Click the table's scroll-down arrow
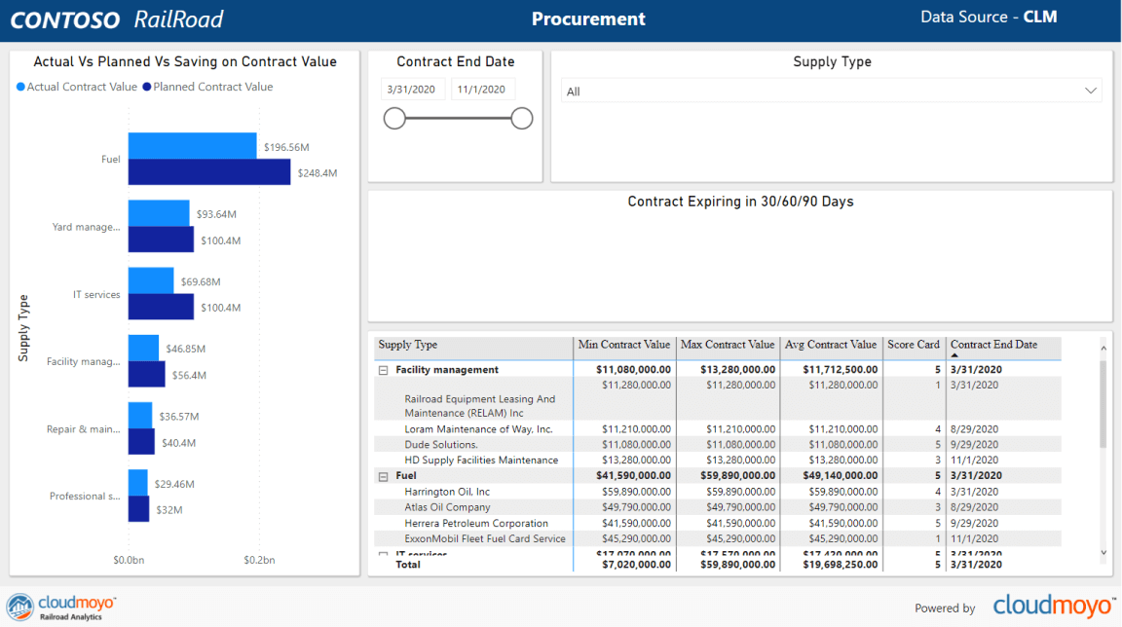 tap(1103, 552)
